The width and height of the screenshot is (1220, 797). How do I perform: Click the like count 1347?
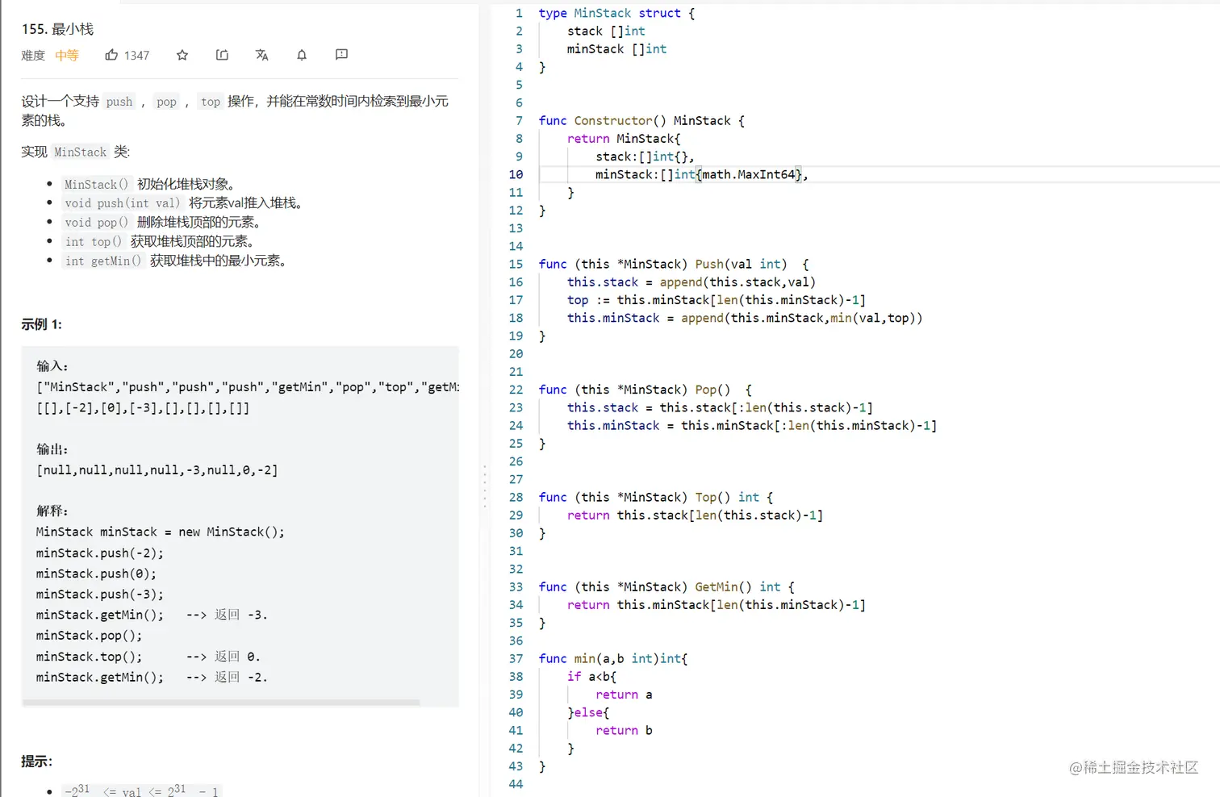(x=136, y=56)
